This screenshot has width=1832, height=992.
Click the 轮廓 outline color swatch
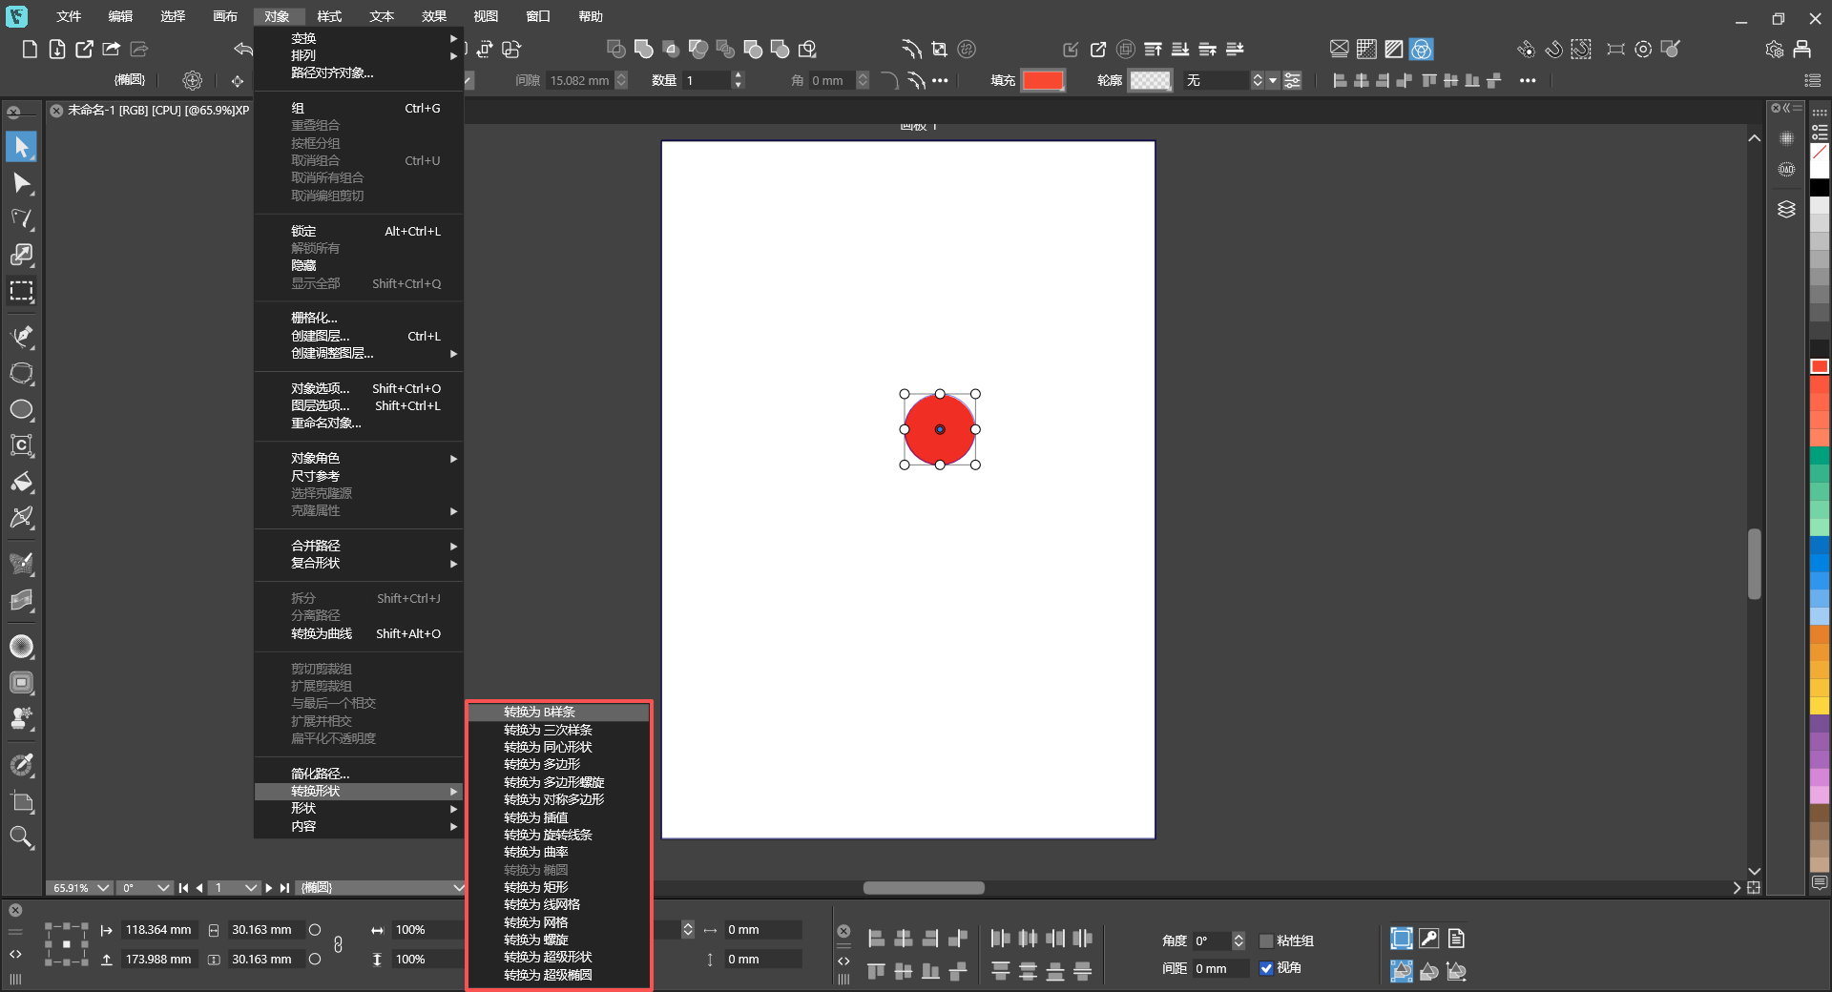click(1151, 81)
